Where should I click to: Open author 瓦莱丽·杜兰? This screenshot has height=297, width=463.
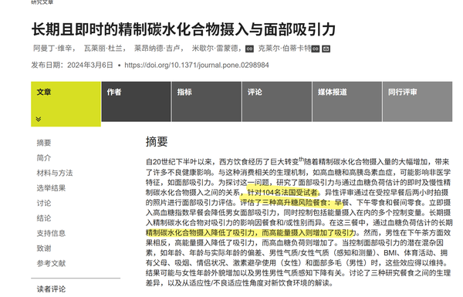pos(103,48)
